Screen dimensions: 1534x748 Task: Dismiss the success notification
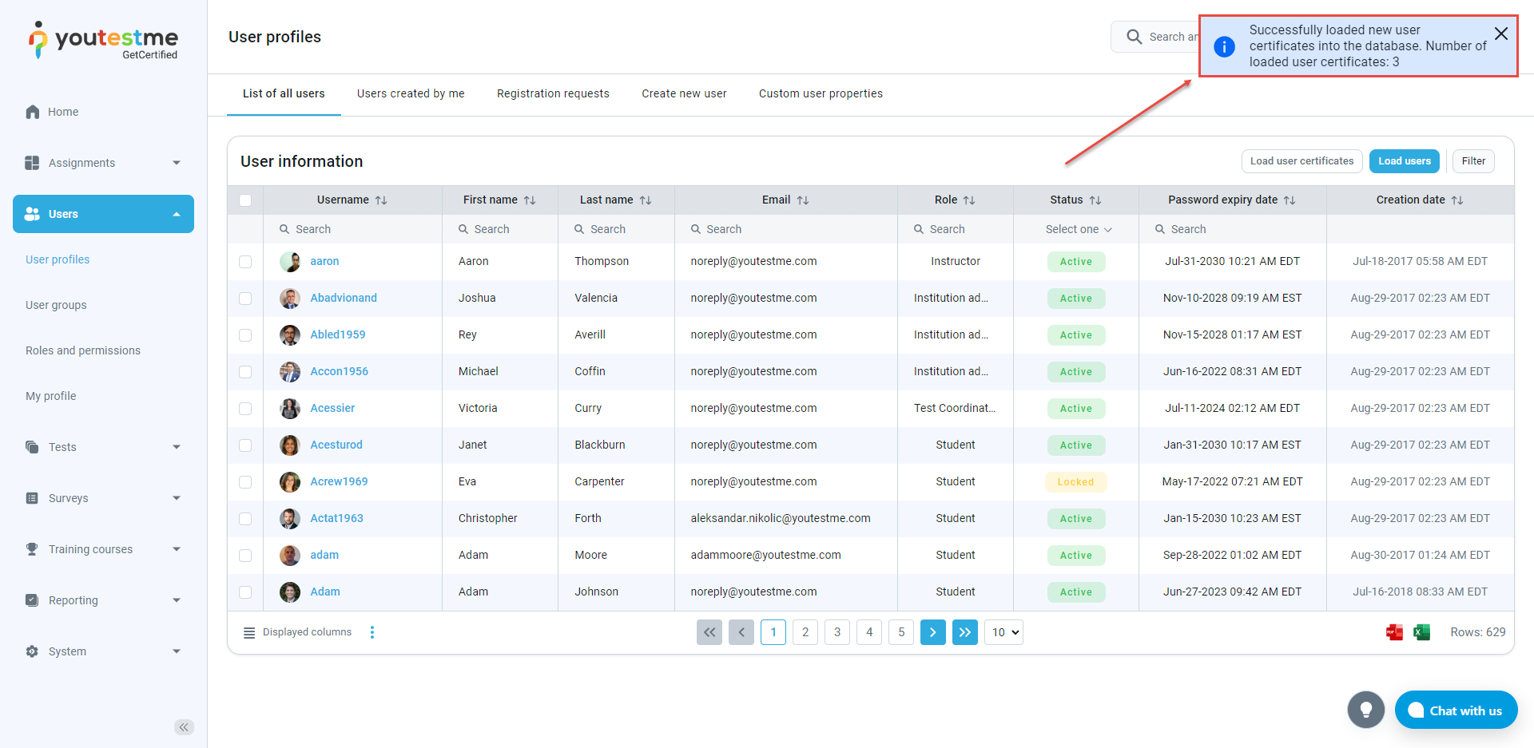point(1500,34)
